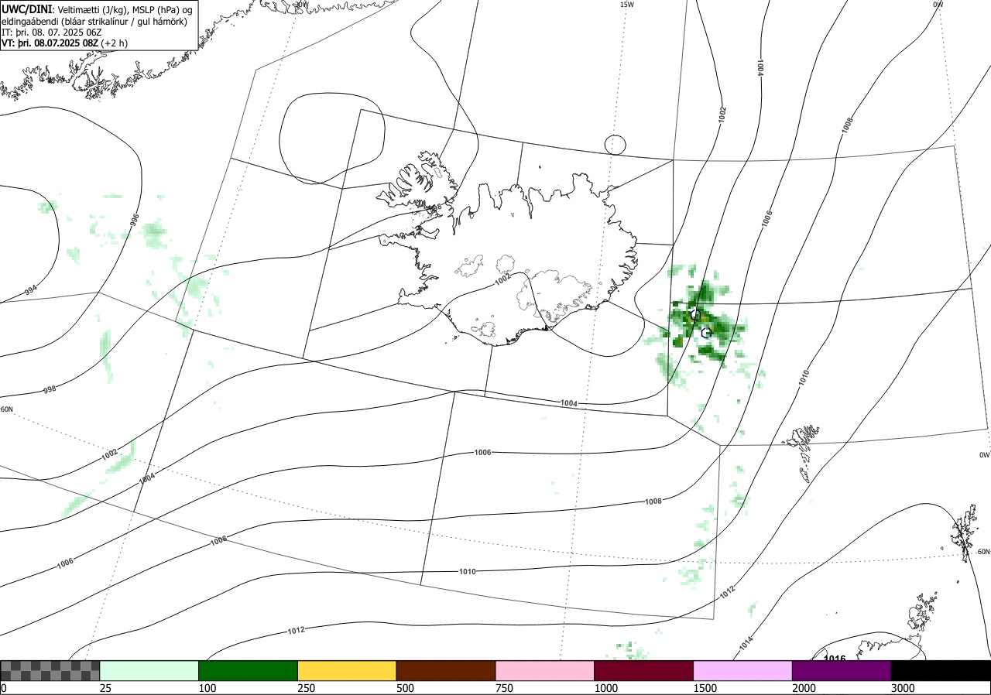This screenshot has width=991, height=695.
Task: Click the 994 isobar label
Action: coord(30,290)
